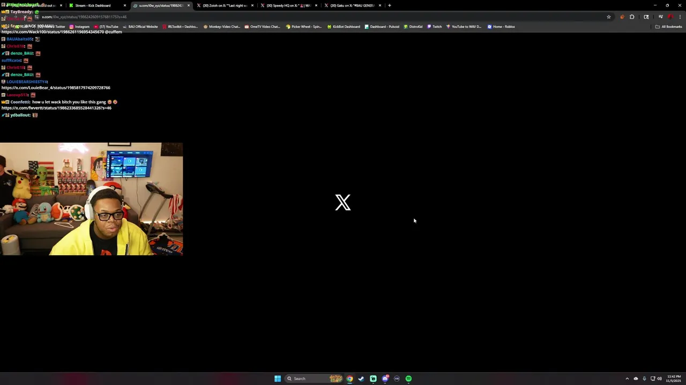Open the media control toolbar icon

pos(661,17)
